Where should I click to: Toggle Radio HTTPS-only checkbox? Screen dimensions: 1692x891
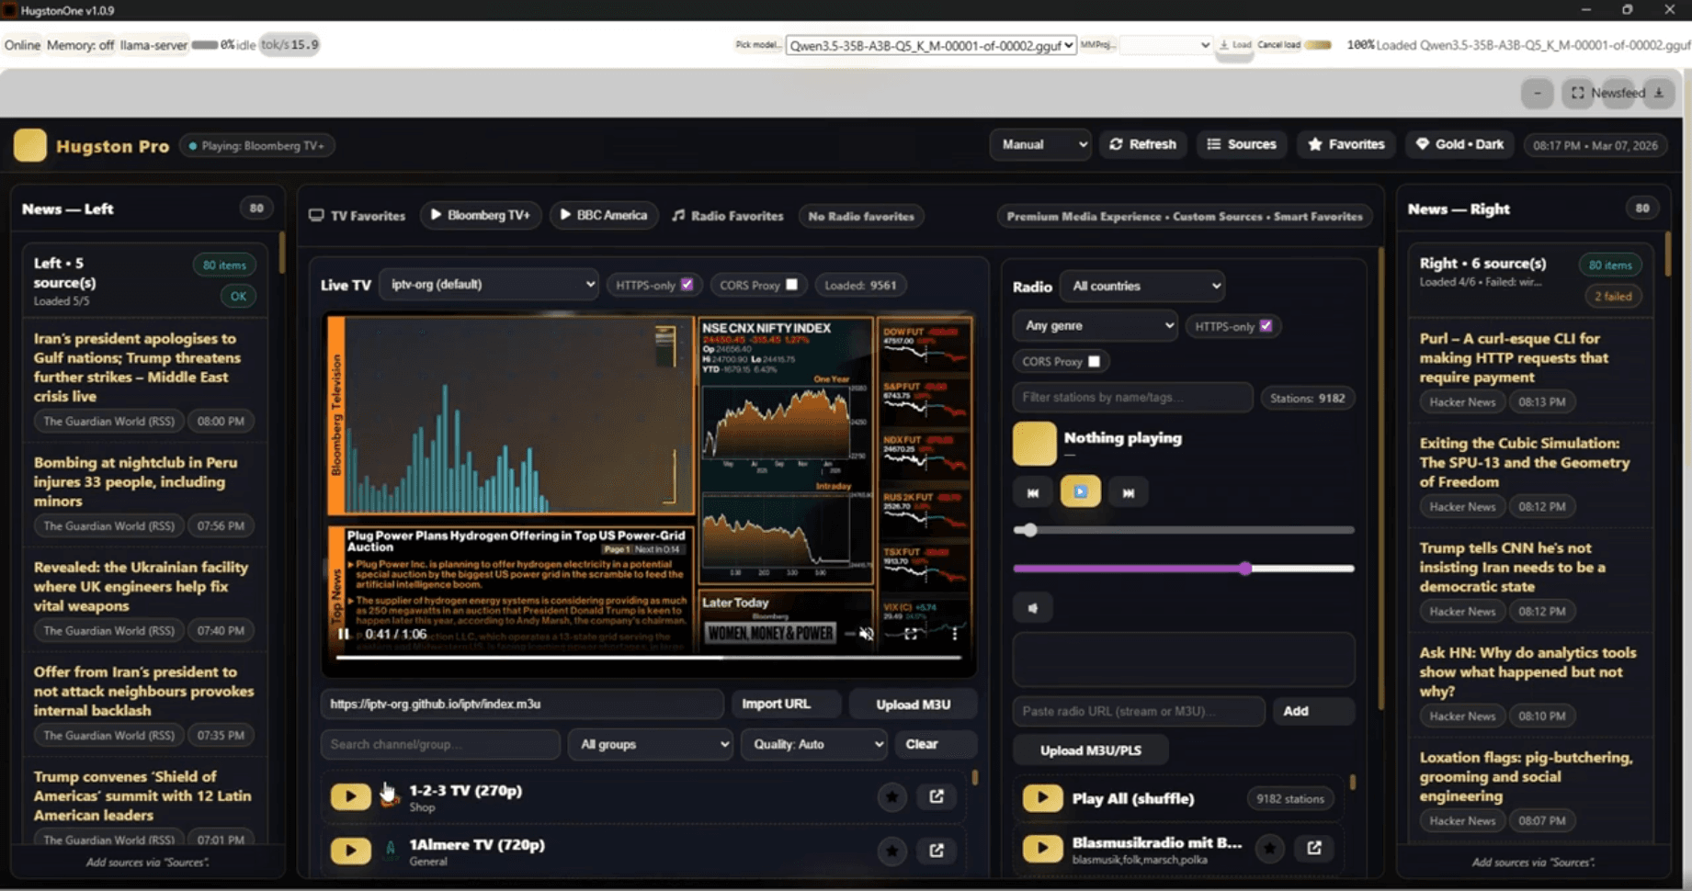1266,326
